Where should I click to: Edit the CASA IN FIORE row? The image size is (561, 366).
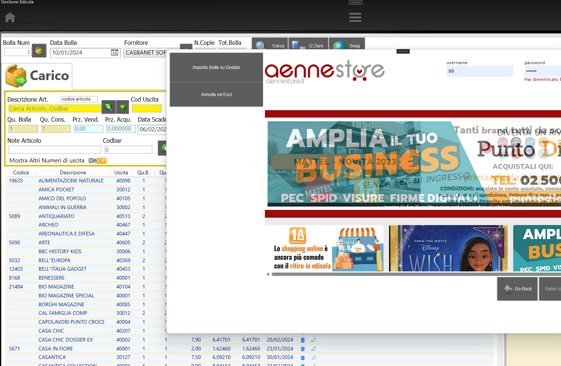click(313, 349)
